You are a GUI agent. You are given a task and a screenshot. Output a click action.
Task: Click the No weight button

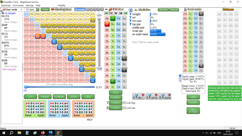[80, 9]
